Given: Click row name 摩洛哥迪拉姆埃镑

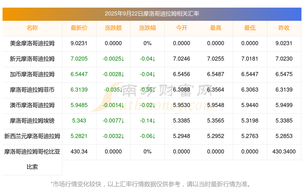Looking at the screenshot, I should click(32, 121).
